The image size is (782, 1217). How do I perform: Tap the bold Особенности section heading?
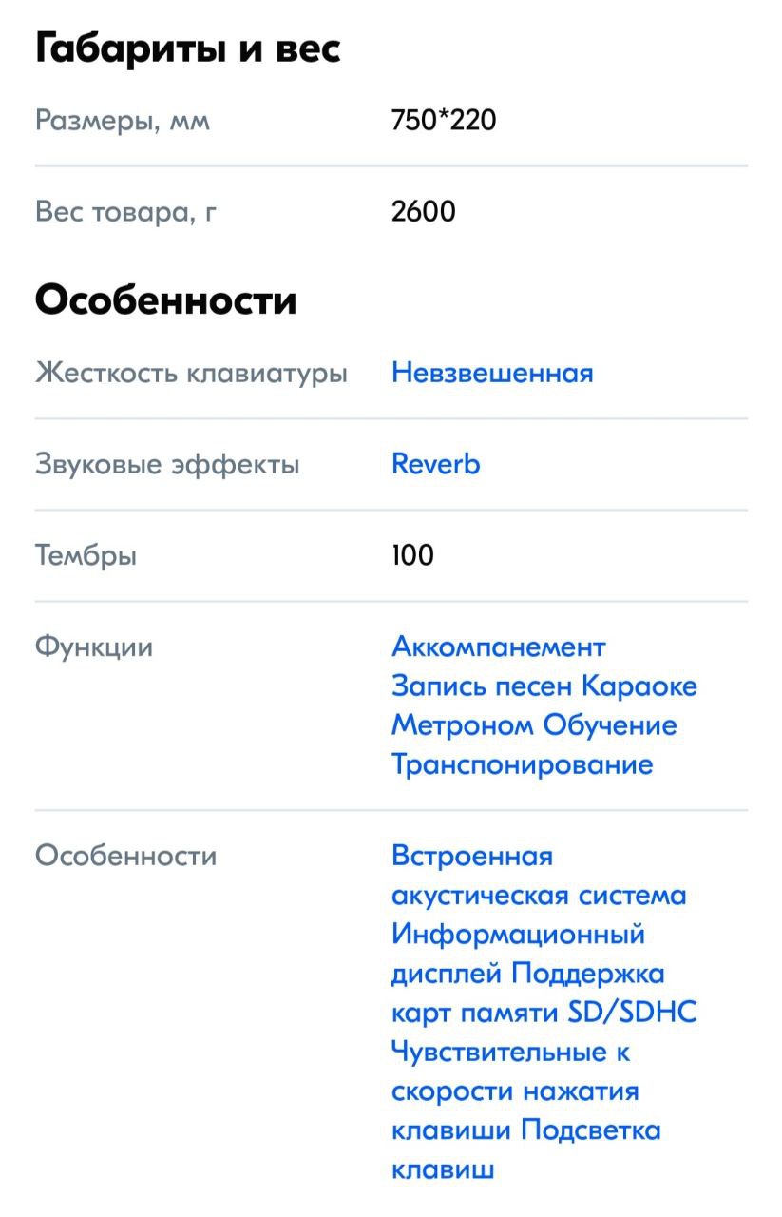click(x=166, y=299)
